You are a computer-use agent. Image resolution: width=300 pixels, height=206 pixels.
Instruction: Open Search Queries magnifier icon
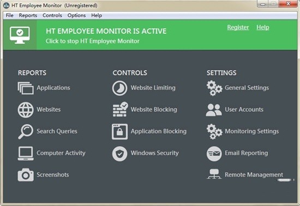[26, 131]
